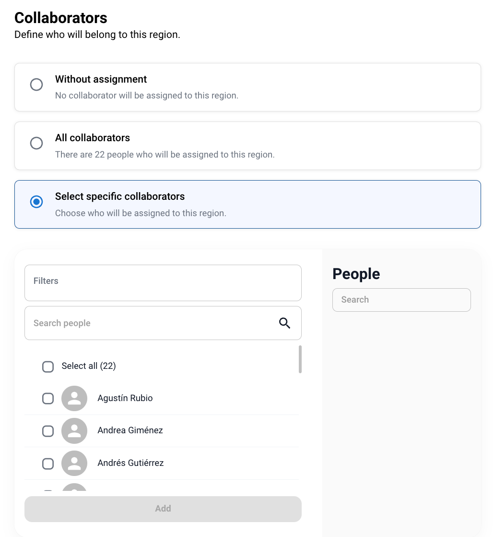Check the Select all (22) checkbox
The width and height of the screenshot is (494, 537).
tap(48, 366)
